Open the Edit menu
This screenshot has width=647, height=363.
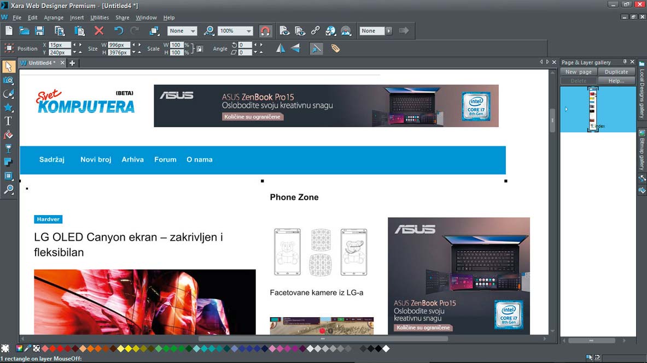point(33,17)
